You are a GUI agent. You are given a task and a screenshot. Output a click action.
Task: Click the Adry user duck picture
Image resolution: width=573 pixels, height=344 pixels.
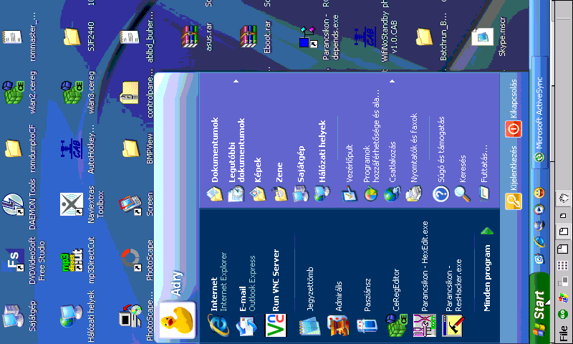178,320
